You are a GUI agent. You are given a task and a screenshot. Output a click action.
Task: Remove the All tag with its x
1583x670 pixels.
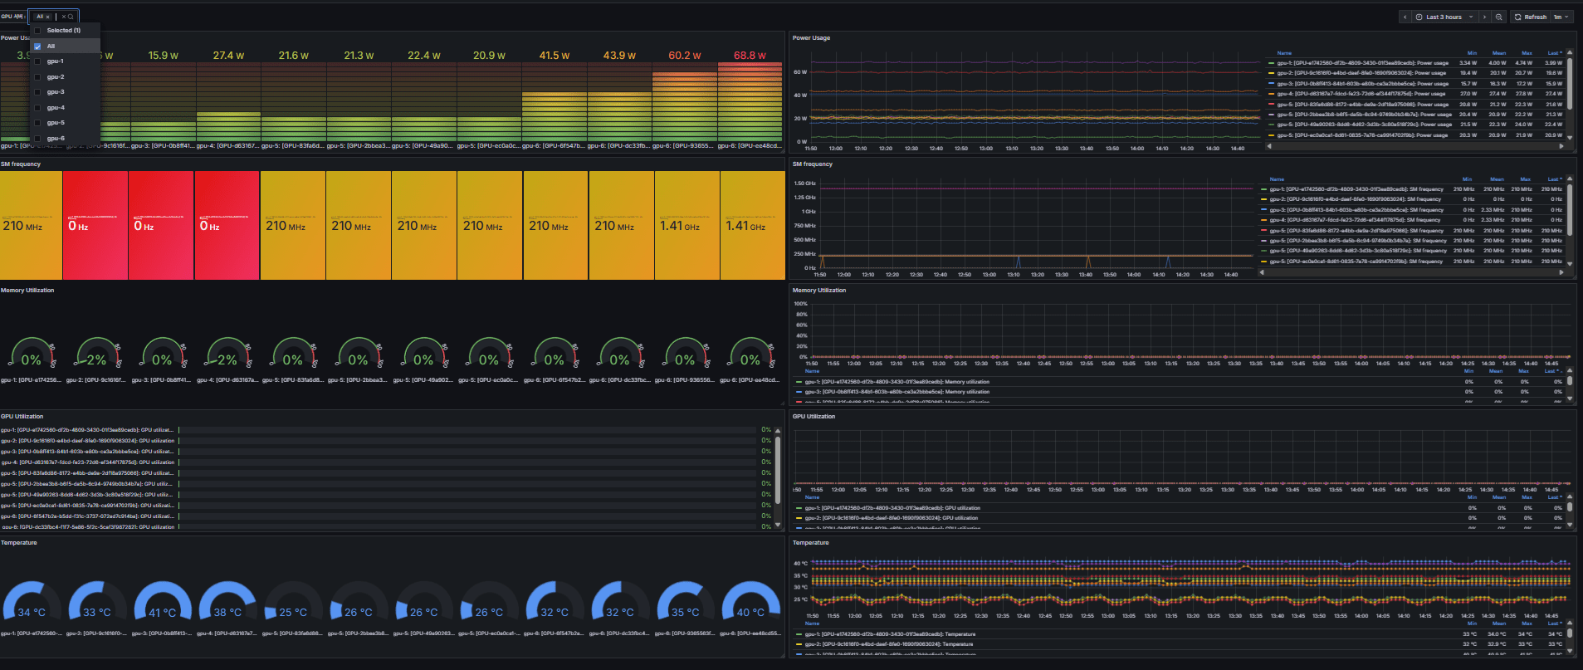[x=48, y=17]
